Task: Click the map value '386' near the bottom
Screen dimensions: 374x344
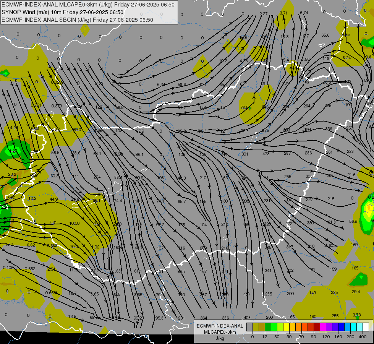Action: tap(225, 318)
